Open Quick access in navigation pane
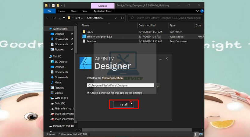This screenshot has width=250, height=137. coord(60,29)
